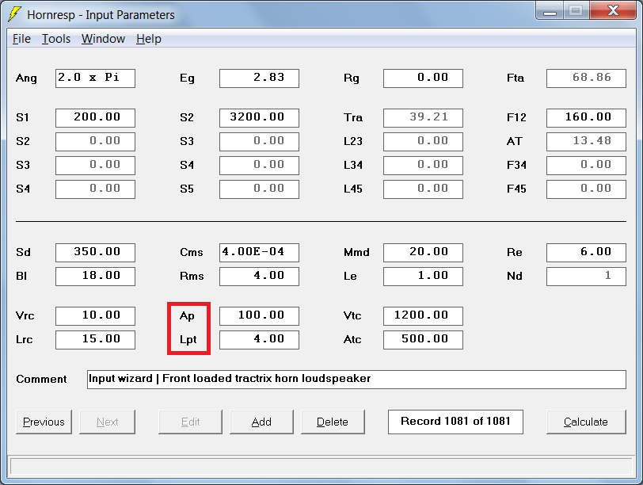Click the Atc field with 500.00
The width and height of the screenshot is (643, 485).
click(x=423, y=340)
